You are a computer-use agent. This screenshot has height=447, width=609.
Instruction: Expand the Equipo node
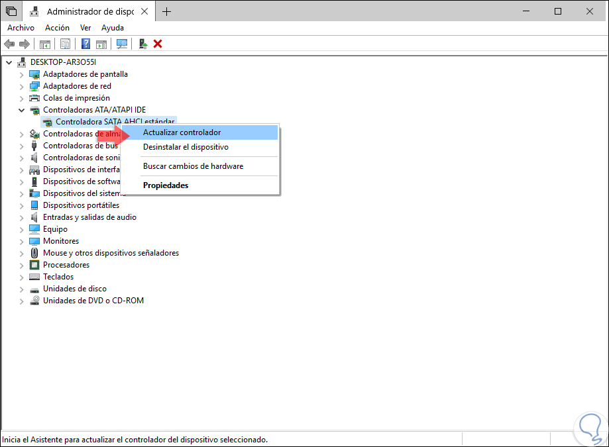pyautogui.click(x=21, y=230)
